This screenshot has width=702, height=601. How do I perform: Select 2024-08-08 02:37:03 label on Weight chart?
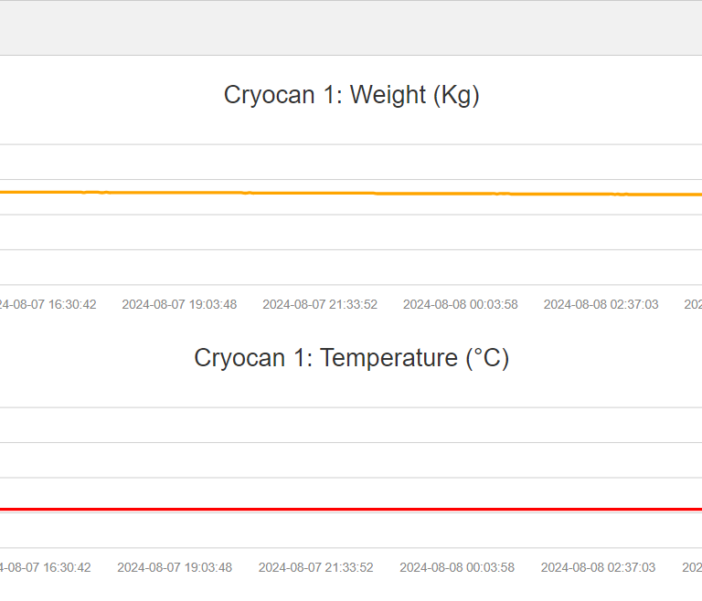(601, 304)
